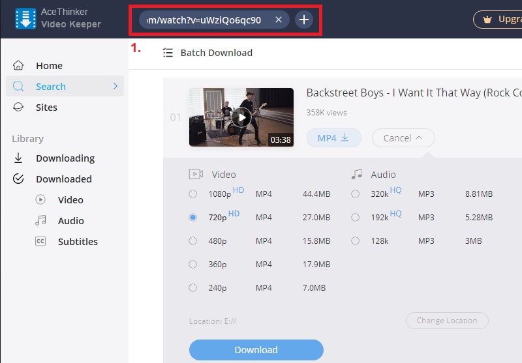The height and width of the screenshot is (363, 522).
Task: Click the 7.0MB size for 240p
Action: point(314,288)
